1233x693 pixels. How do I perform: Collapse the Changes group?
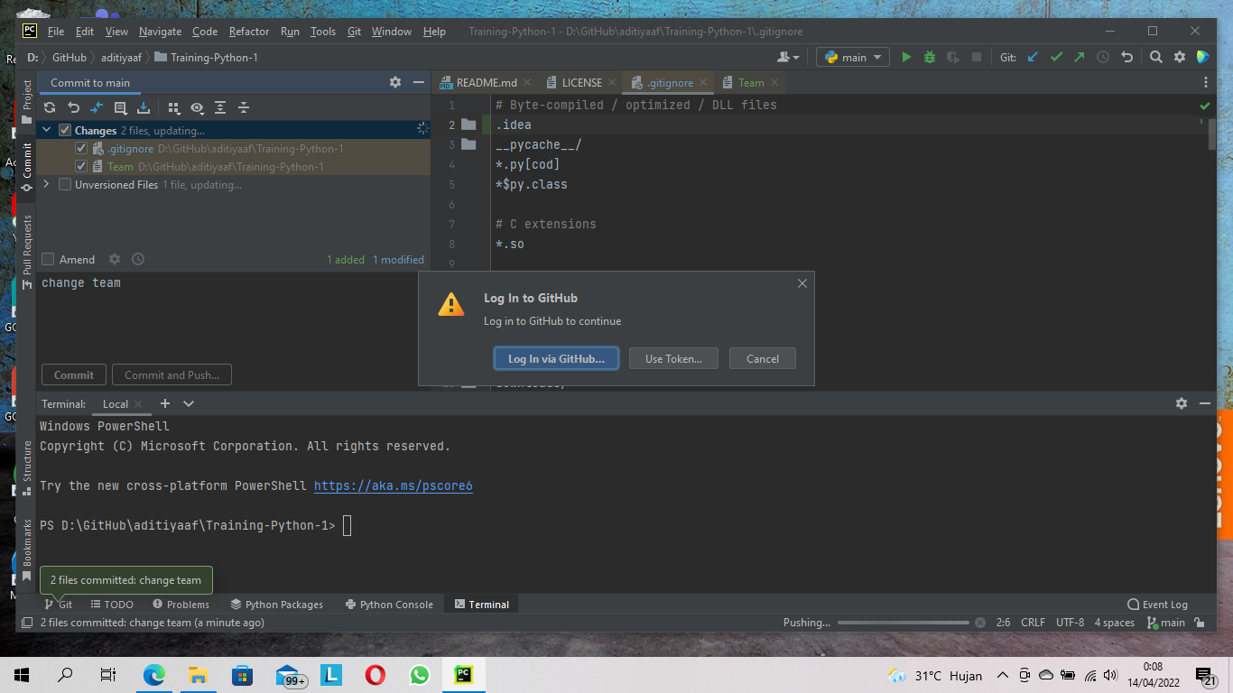(46, 129)
